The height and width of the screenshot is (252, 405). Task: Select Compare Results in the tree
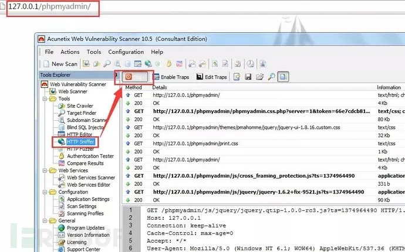click(85, 164)
